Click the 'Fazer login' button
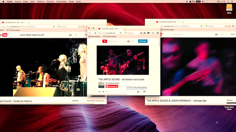The width and height of the screenshot is (236, 132). tap(143, 41)
